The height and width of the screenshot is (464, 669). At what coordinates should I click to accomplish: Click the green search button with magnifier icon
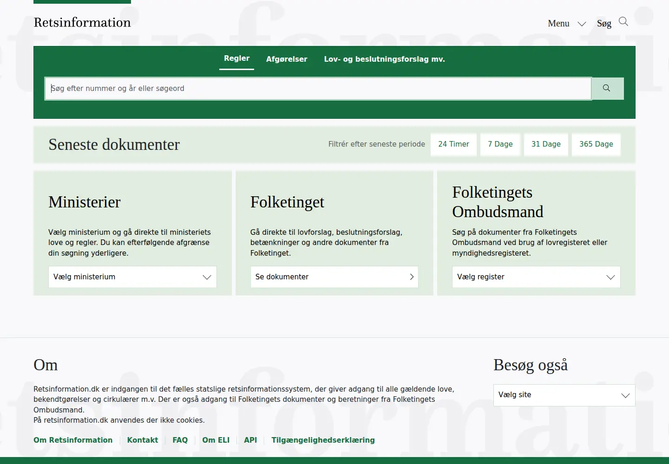607,88
